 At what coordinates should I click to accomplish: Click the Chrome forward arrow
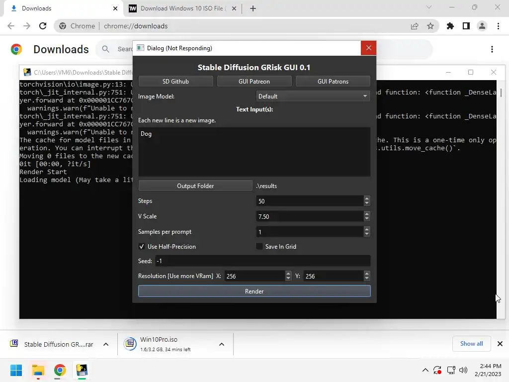(x=27, y=26)
